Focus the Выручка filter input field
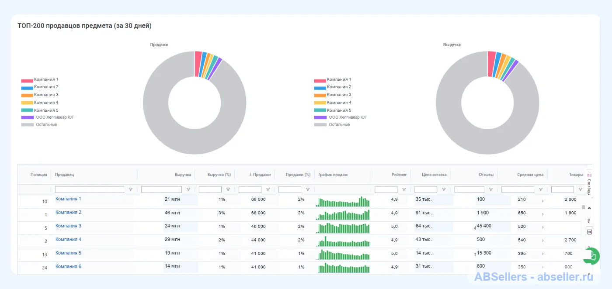 click(161, 189)
